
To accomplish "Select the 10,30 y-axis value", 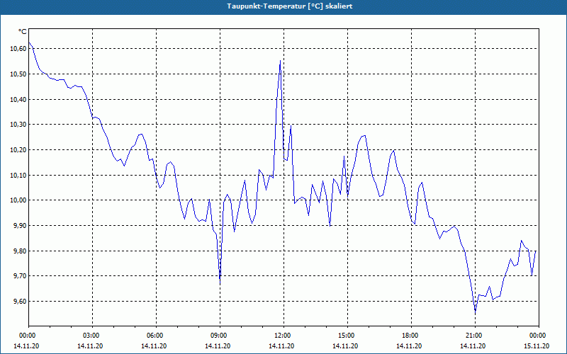I will click(18, 125).
